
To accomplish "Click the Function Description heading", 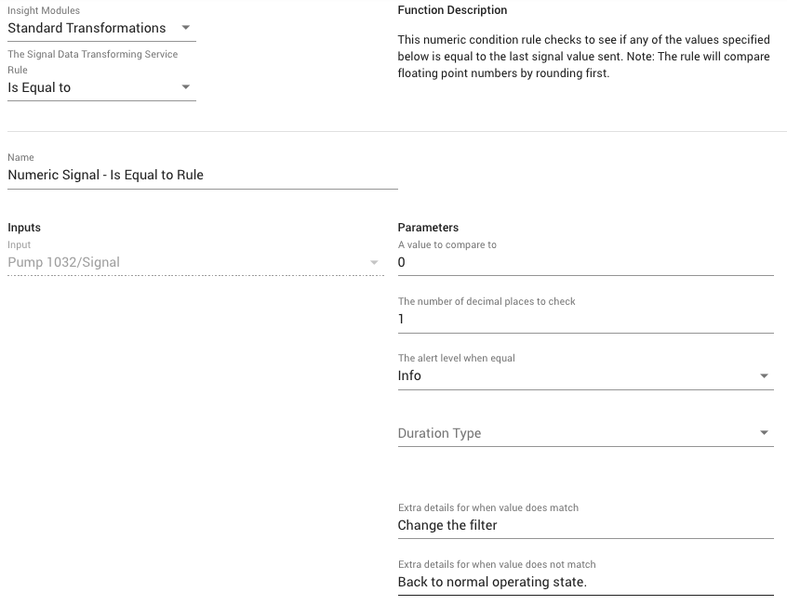I will pyautogui.click(x=452, y=10).
